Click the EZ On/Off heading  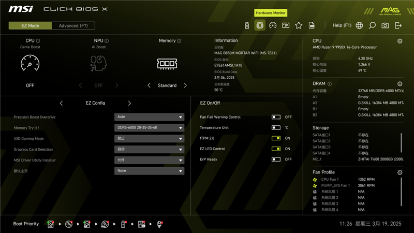tap(210, 103)
